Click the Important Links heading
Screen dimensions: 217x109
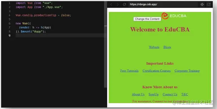pos(160,63)
